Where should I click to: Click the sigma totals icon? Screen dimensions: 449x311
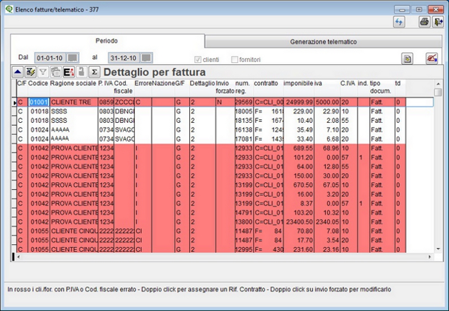coord(94,72)
